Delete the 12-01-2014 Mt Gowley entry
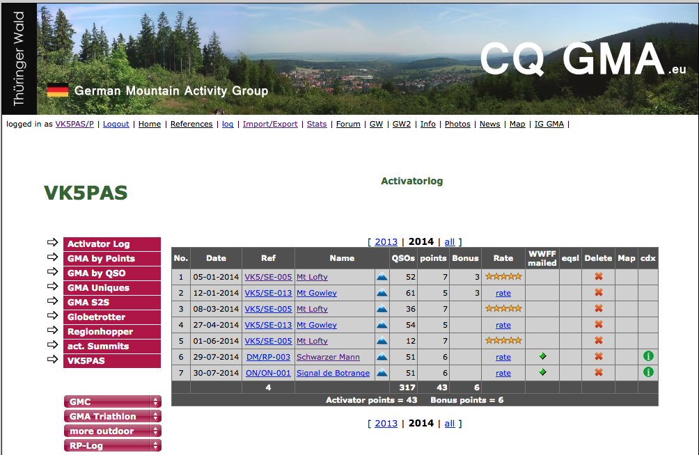The width and height of the screenshot is (699, 455). 598,293
